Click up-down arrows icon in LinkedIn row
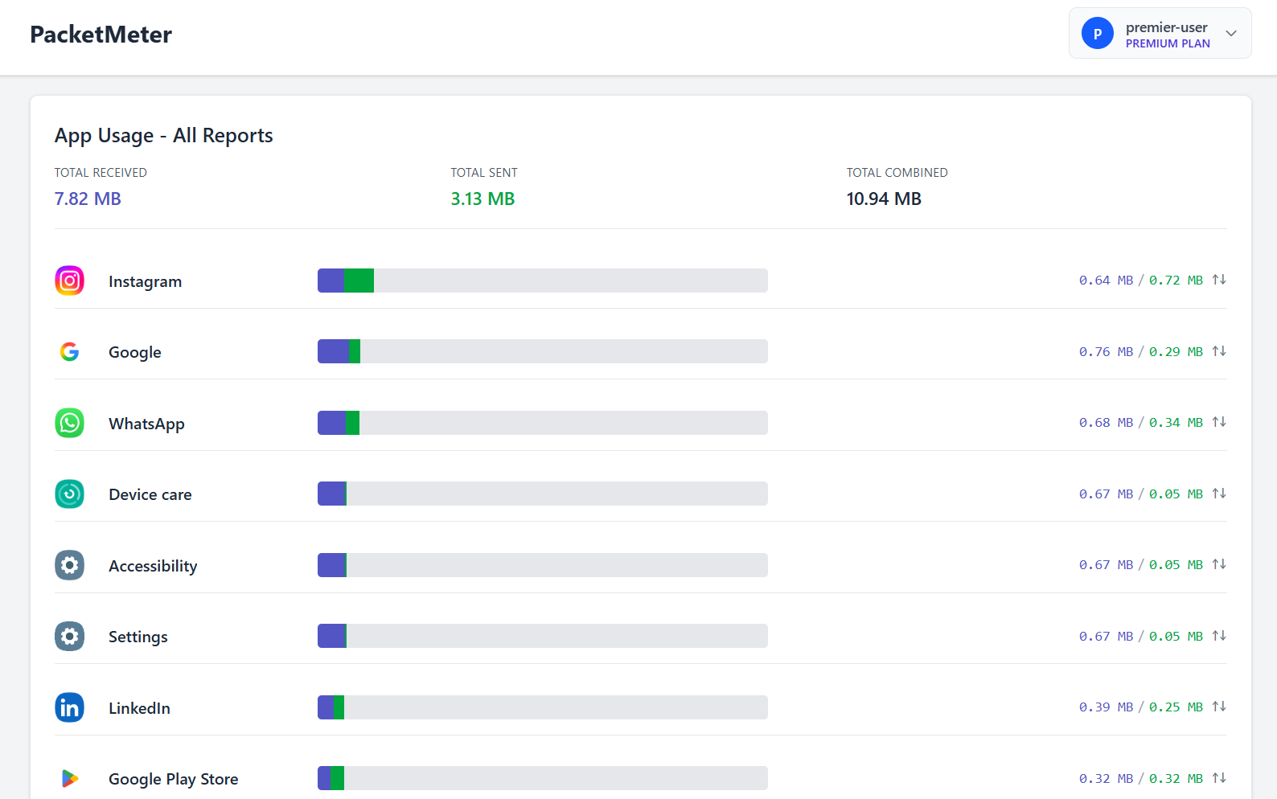The height and width of the screenshot is (799, 1277). (x=1219, y=707)
